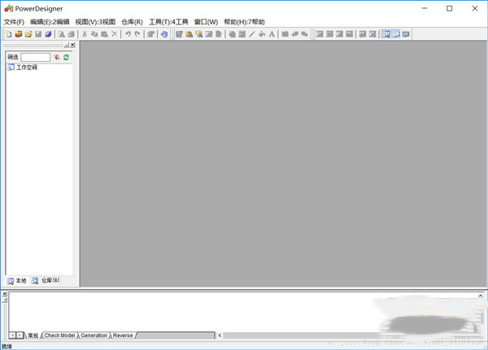488x350 pixels.
Task: Click the Copy toolbar icon
Action: [x=94, y=34]
